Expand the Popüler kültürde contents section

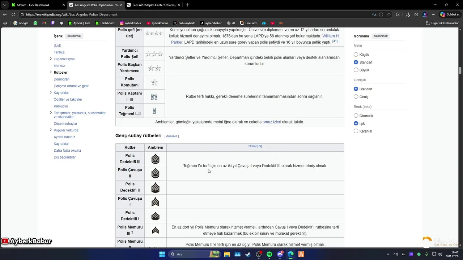(x=51, y=130)
